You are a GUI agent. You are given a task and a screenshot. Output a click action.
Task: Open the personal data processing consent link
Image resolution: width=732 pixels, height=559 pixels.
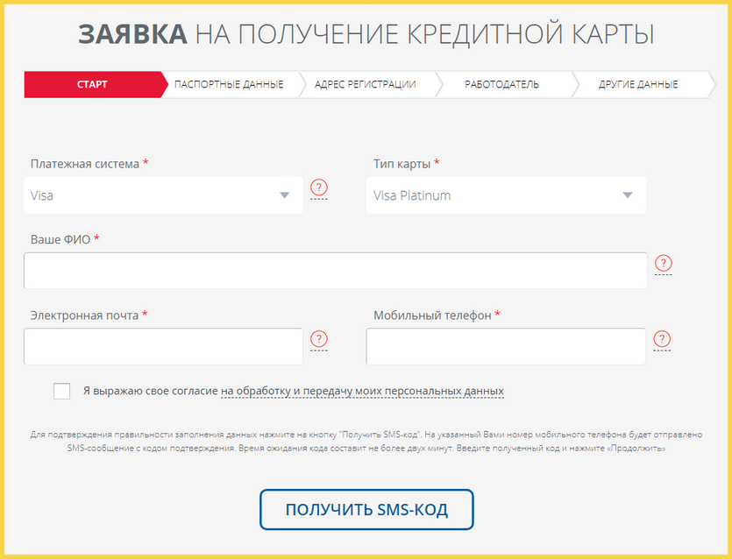(x=362, y=391)
